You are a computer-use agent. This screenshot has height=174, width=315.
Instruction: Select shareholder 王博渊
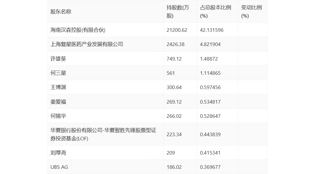(x=58, y=87)
